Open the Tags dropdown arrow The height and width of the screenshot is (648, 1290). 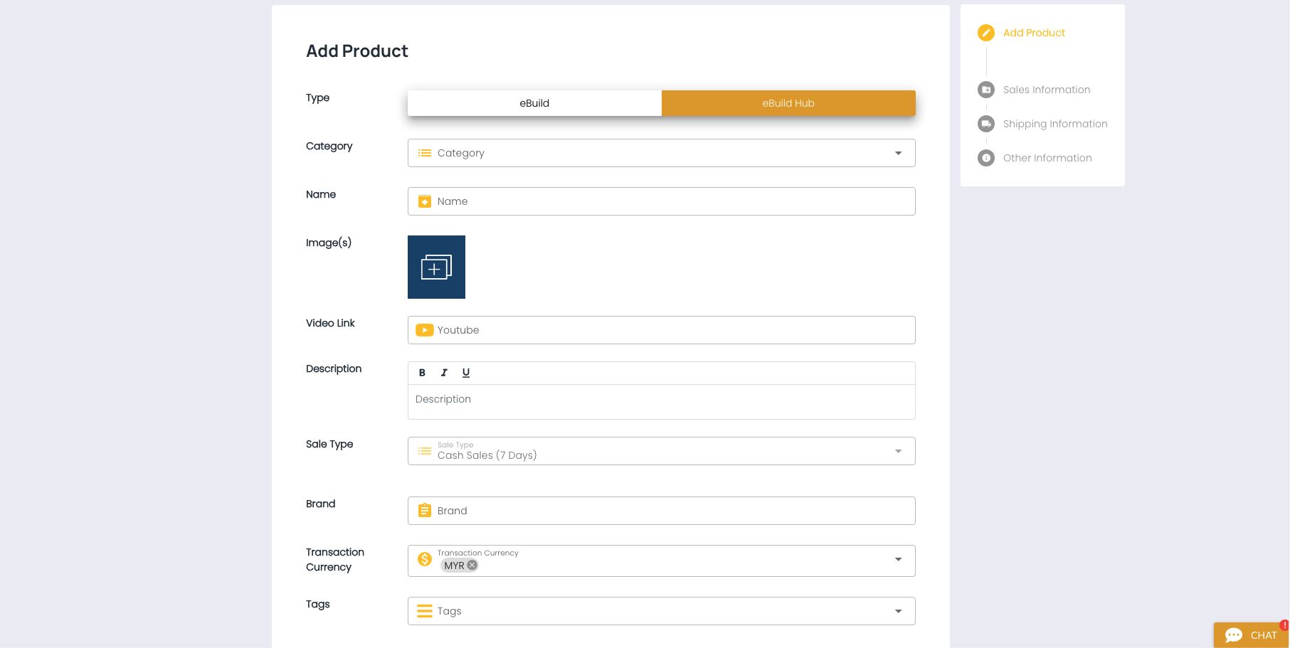pyautogui.click(x=898, y=611)
